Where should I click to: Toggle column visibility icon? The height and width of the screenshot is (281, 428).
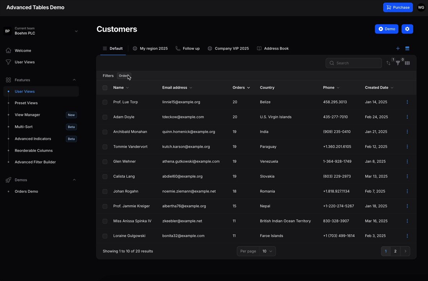click(407, 63)
